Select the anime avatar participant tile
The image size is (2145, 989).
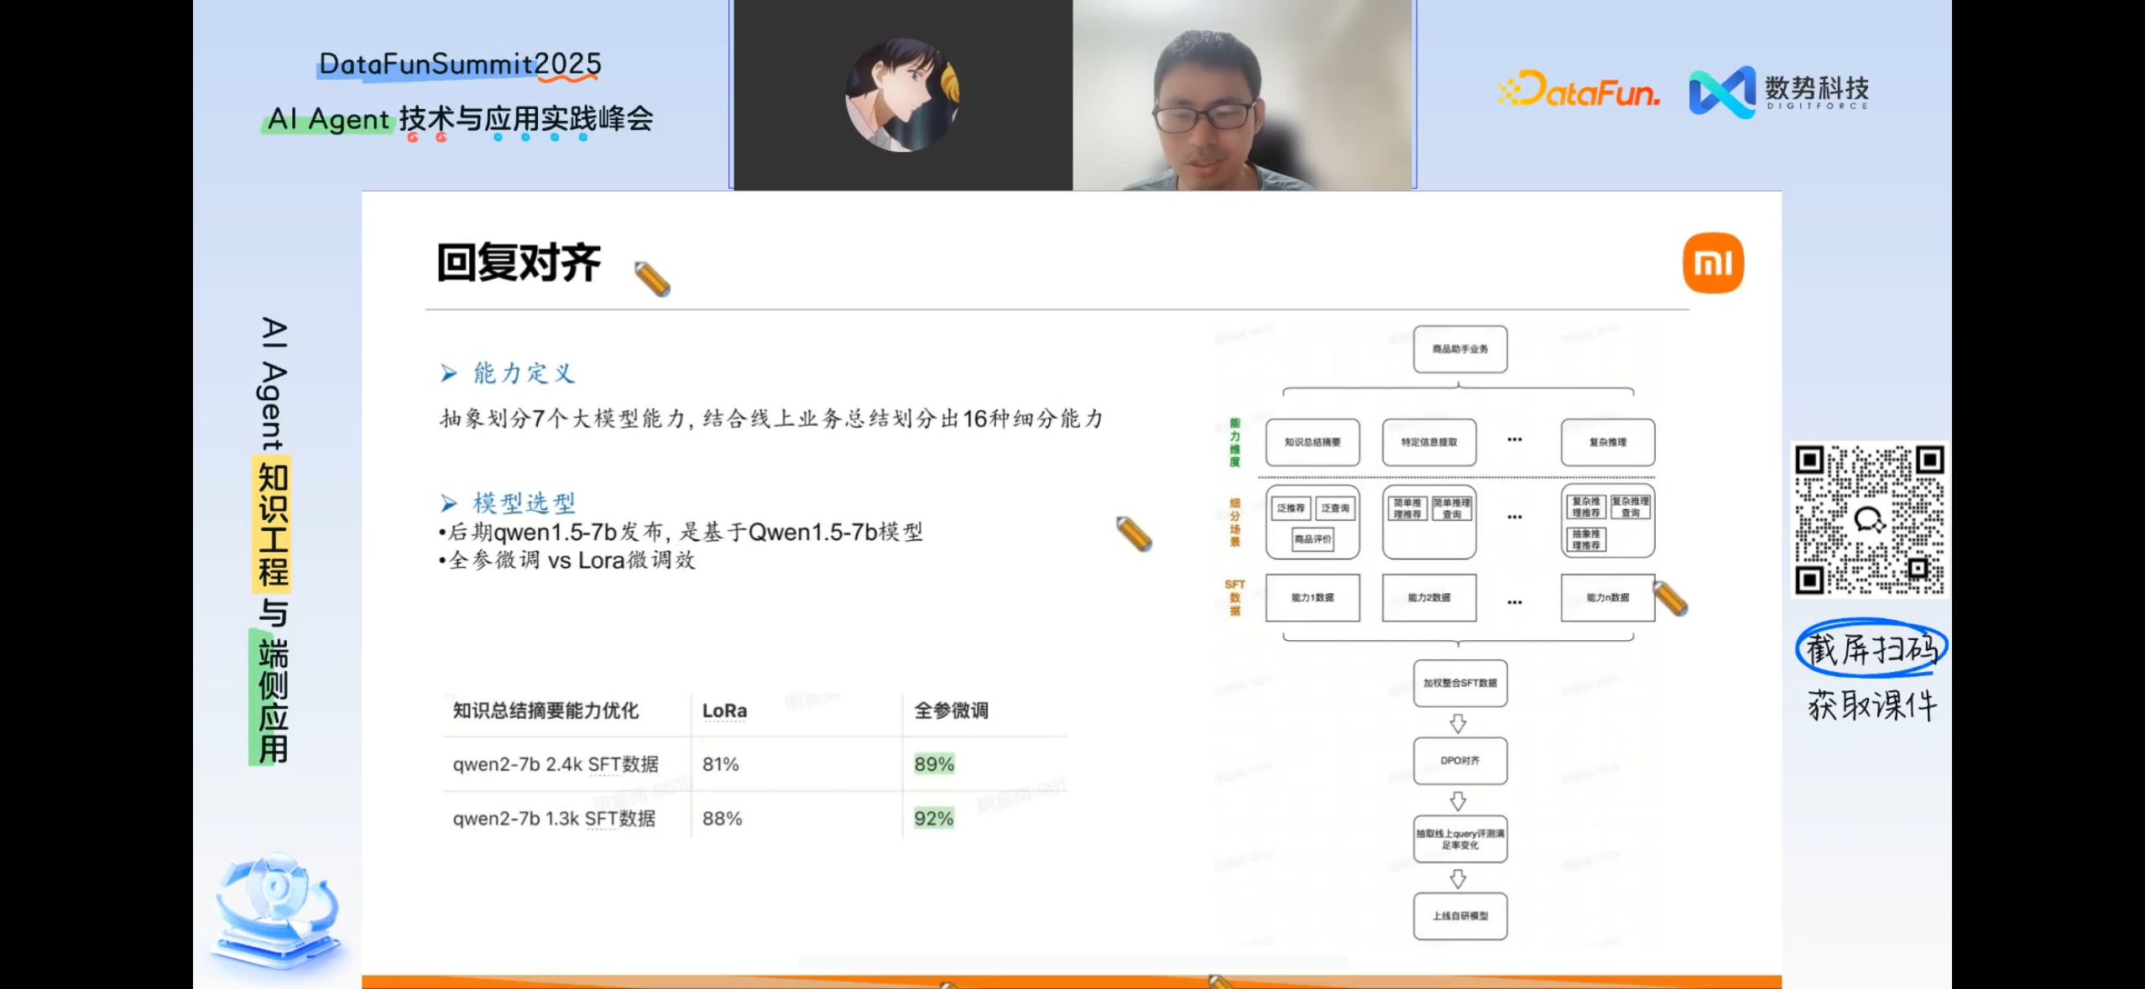pos(902,95)
